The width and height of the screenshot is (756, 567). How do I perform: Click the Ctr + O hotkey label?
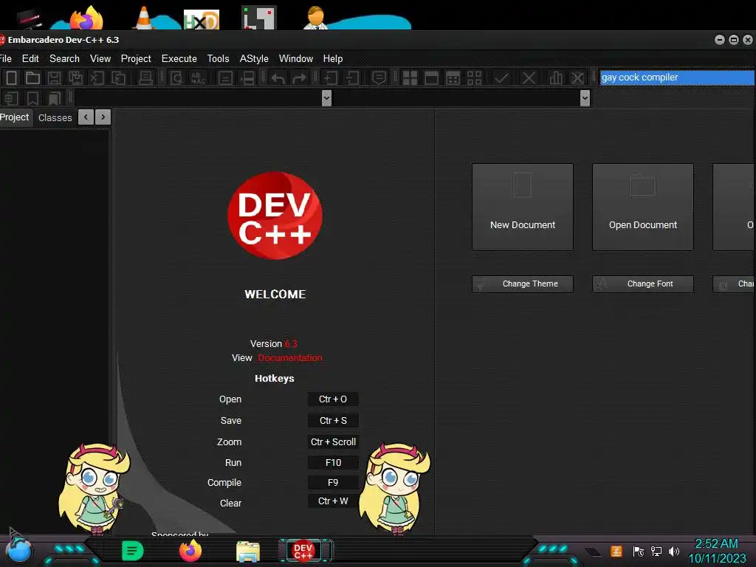point(333,399)
